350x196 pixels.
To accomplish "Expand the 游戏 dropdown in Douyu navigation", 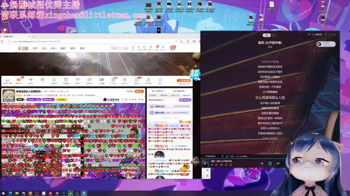I will point(73,48).
